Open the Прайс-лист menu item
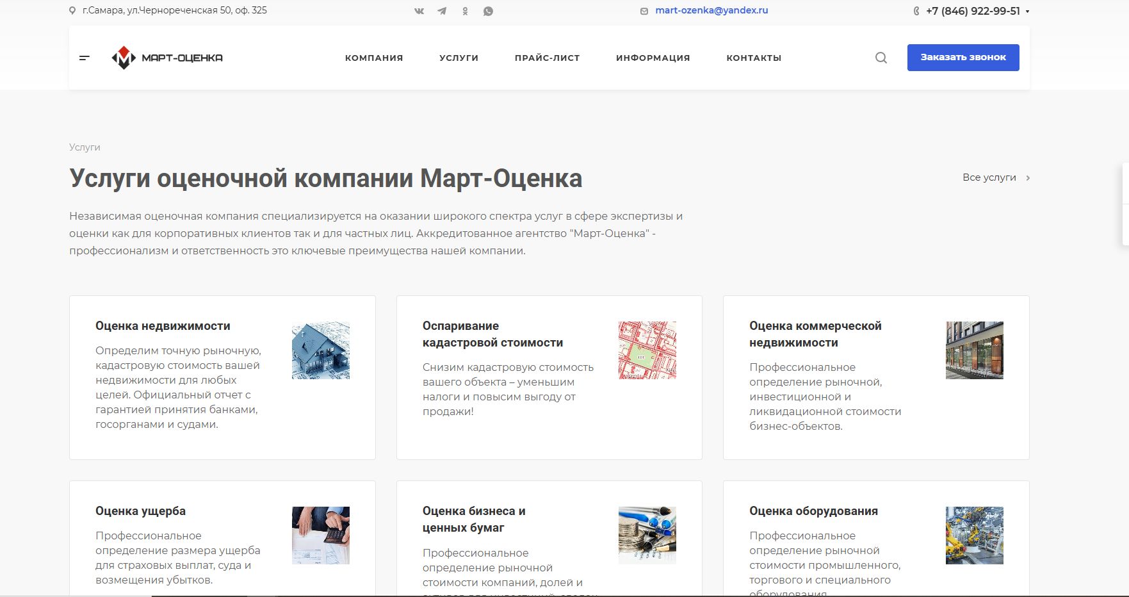This screenshot has width=1129, height=597. coord(548,58)
